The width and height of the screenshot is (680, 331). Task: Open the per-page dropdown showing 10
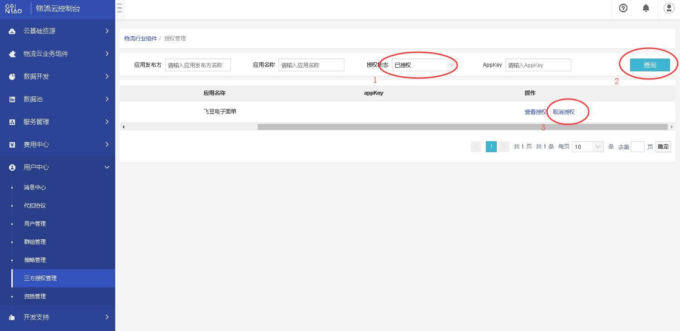click(x=587, y=146)
